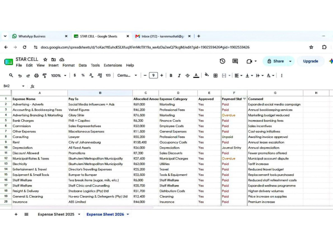
Task: Open Payment Status filter icon
Action: (x=244, y=99)
